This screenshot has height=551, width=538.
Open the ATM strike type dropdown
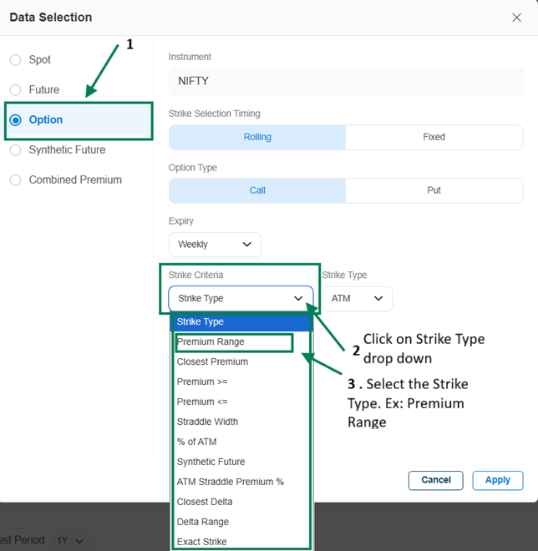tap(357, 298)
